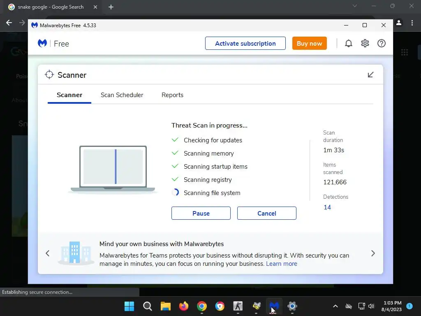Click the 'Scanning registry' step
421x316 pixels.
(x=208, y=180)
